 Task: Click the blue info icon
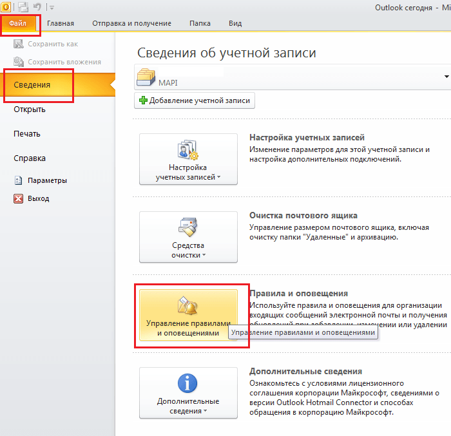point(187,383)
